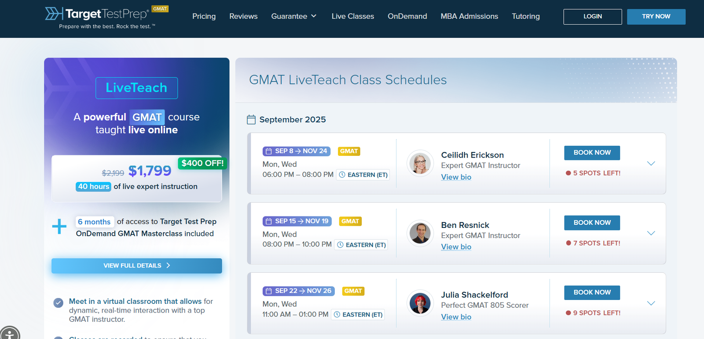View bio link for Julia Shackelford
The height and width of the screenshot is (339, 704).
tap(456, 317)
